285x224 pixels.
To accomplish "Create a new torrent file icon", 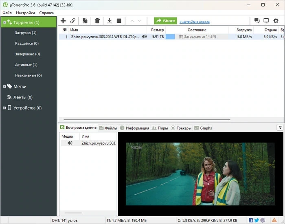I will click(x=85, y=21).
